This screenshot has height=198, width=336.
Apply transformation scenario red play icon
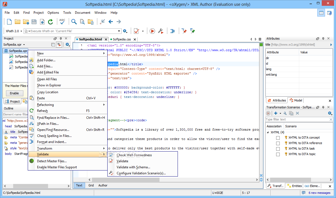(152, 31)
